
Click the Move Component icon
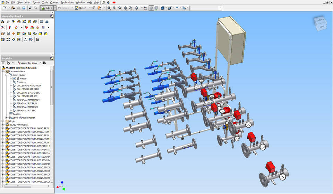[x=32, y=28]
